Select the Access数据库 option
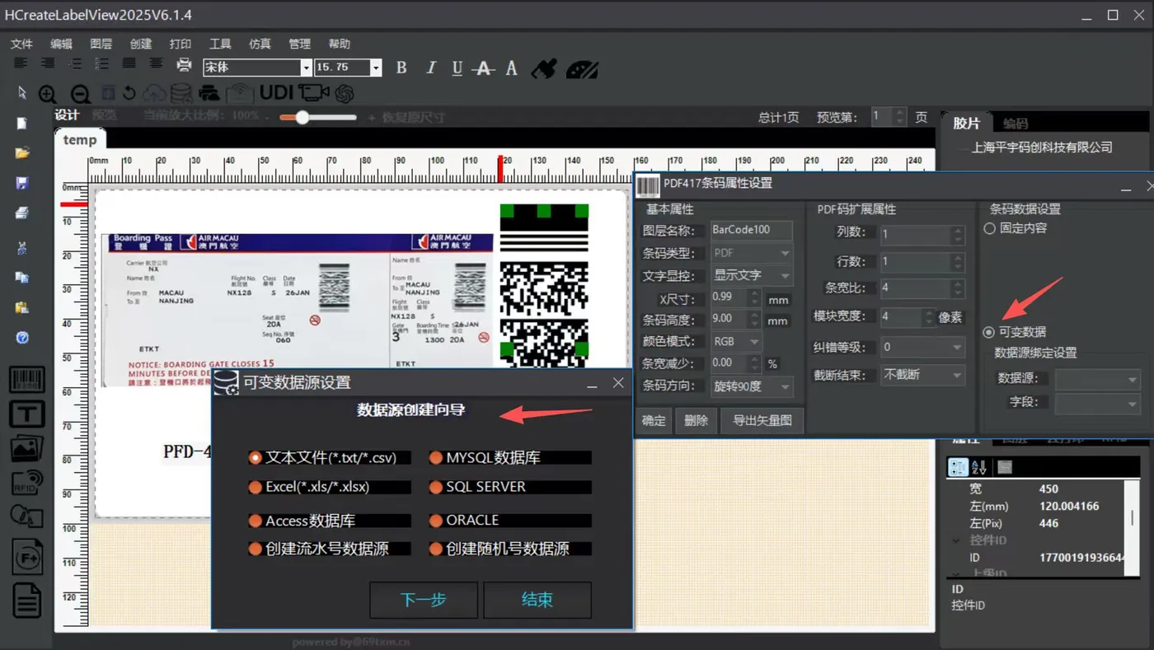The image size is (1154, 650). coord(330,521)
